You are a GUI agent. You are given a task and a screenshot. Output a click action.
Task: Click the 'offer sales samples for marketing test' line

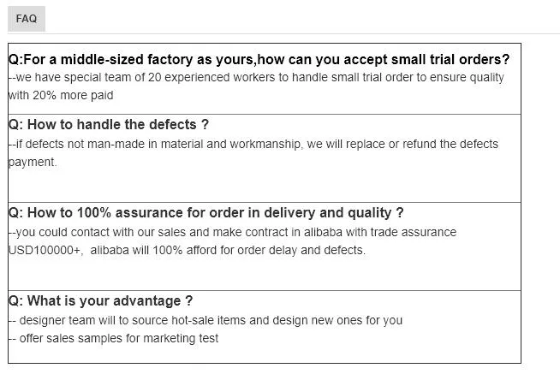coord(114,338)
